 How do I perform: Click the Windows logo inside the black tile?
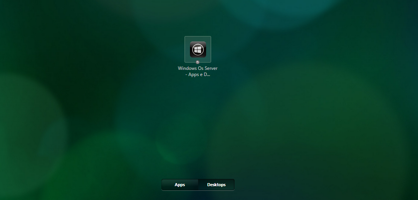tap(198, 50)
